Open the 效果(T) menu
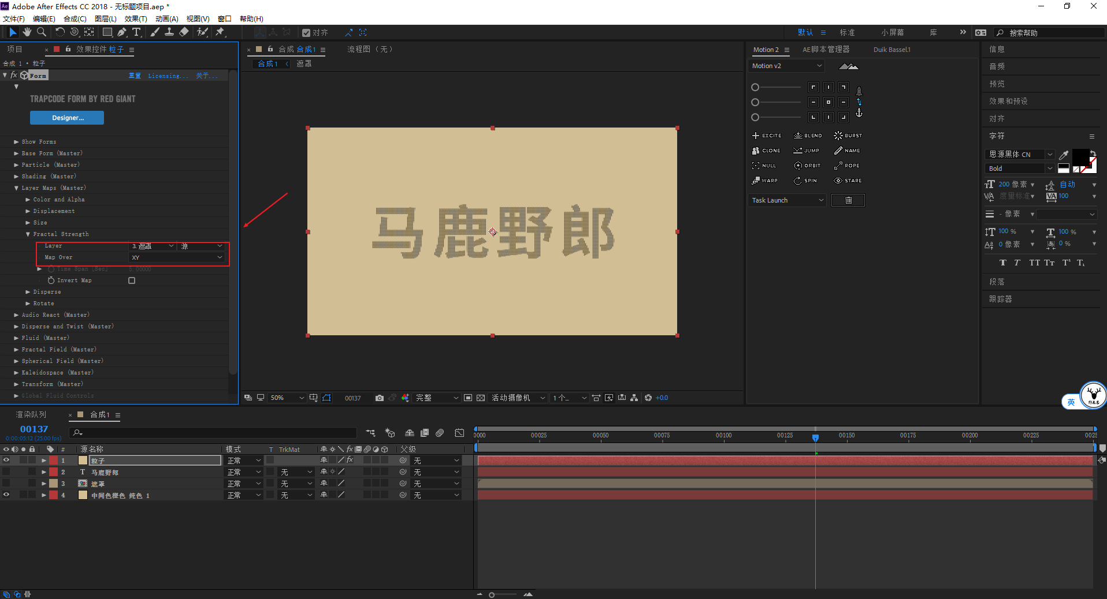Viewport: 1107px width, 599px height. click(136, 19)
